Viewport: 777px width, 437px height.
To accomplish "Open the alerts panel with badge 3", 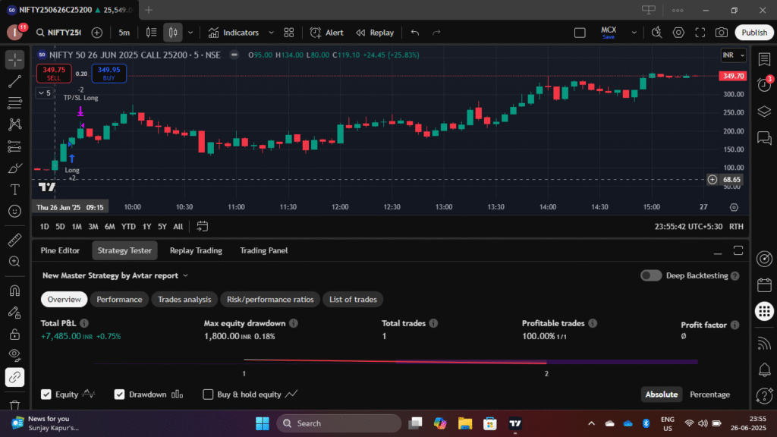I will [764, 85].
